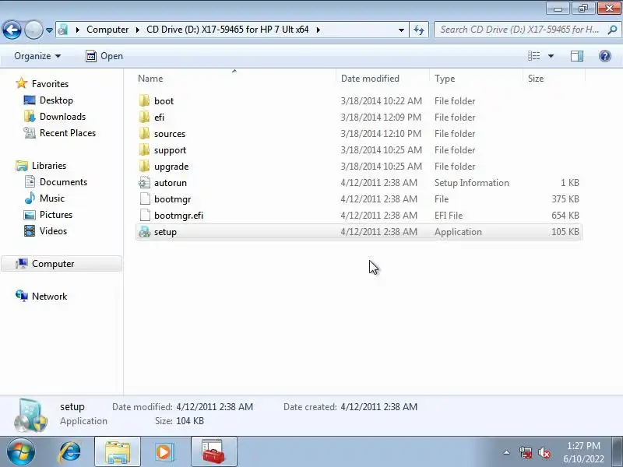Click the Date modified value in details pane
The image size is (623, 467).
tap(215, 406)
